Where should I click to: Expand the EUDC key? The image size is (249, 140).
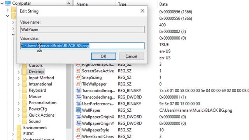13,134
